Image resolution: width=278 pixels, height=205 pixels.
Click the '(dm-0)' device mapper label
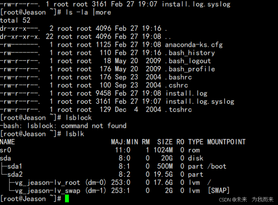click(x=96, y=183)
